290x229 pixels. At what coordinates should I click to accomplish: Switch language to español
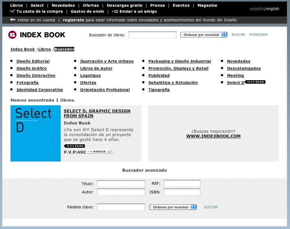(x=257, y=9)
